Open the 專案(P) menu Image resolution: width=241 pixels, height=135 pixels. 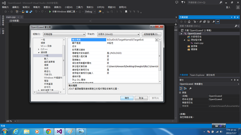(37, 7)
